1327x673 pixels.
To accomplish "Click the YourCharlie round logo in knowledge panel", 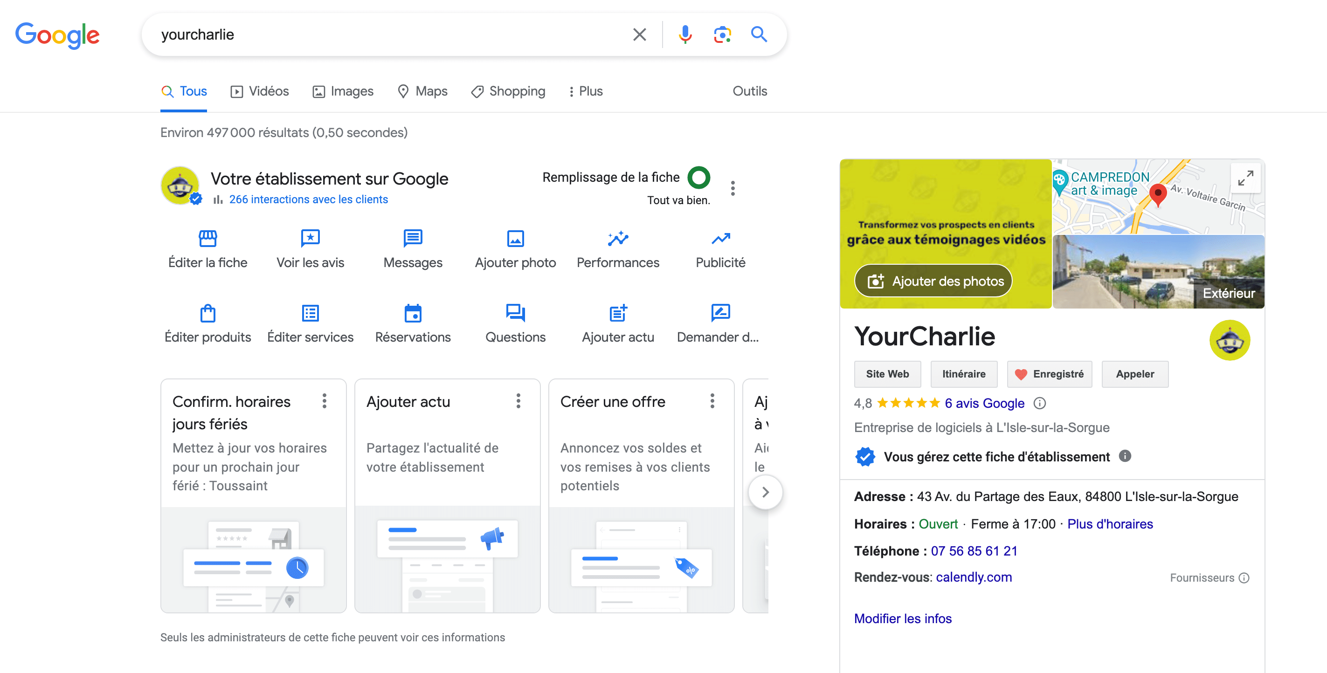I will [1230, 340].
